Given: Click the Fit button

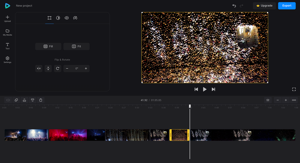Looking at the screenshot, I should click(76, 46).
